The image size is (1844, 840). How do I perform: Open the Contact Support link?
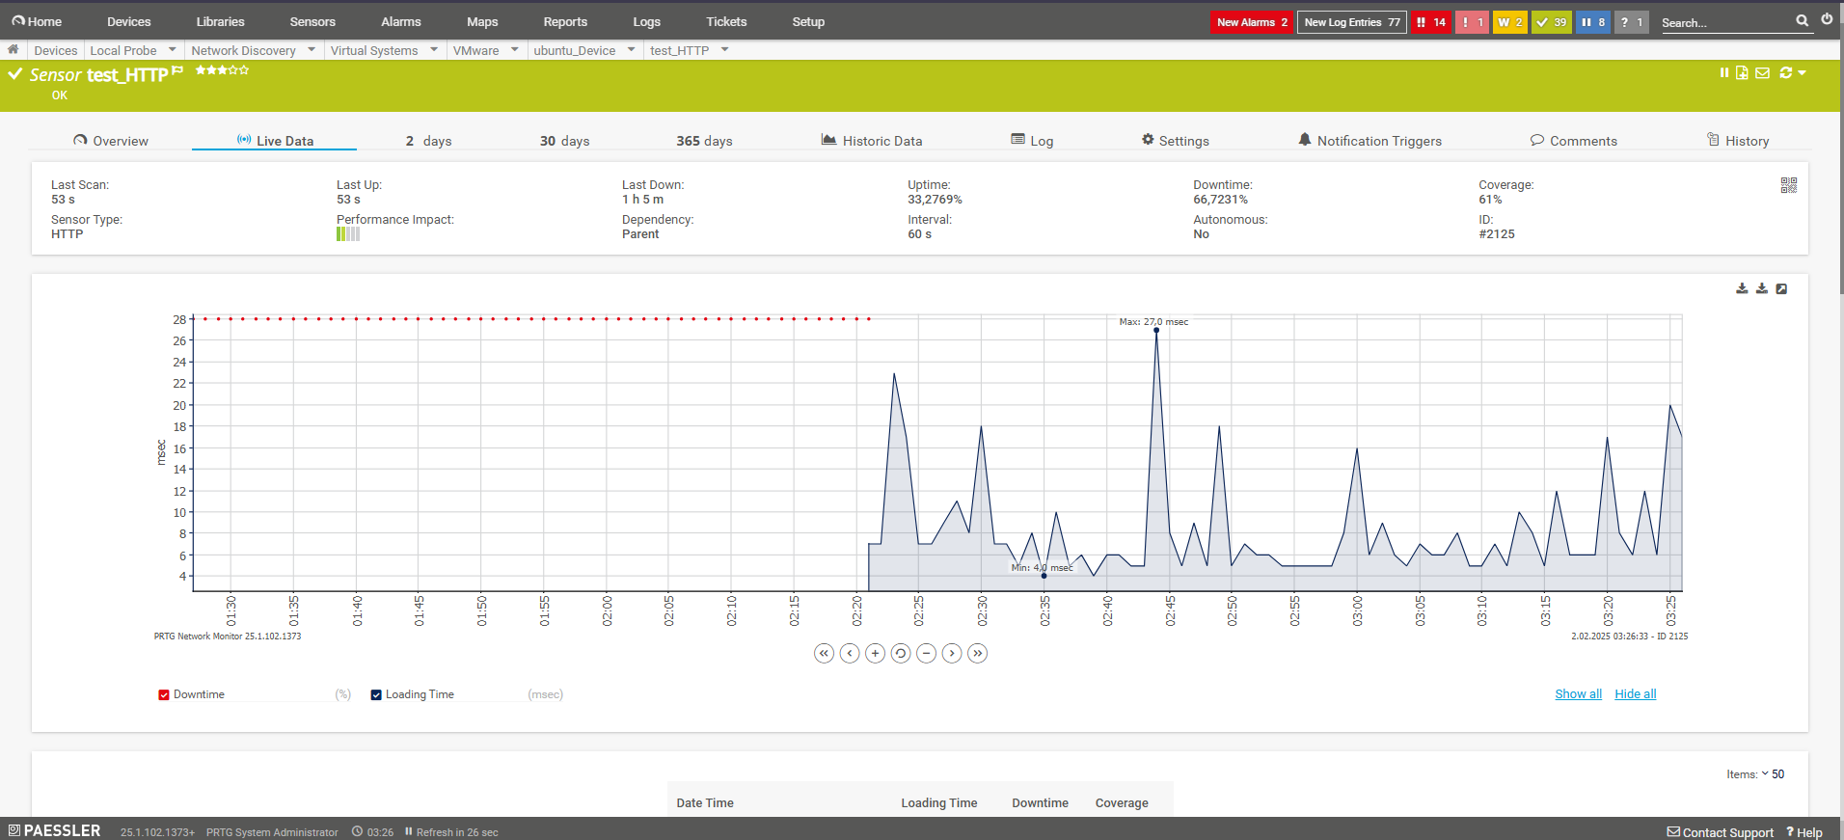[1721, 832]
